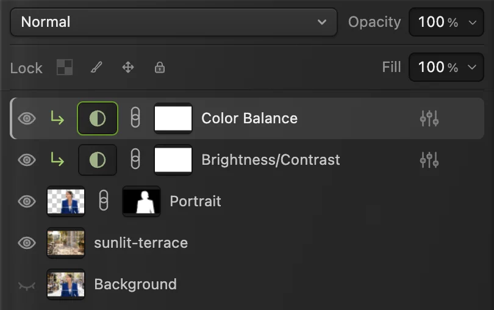
Task: Open the Normal blend mode dropdown
Action: pyautogui.click(x=174, y=22)
